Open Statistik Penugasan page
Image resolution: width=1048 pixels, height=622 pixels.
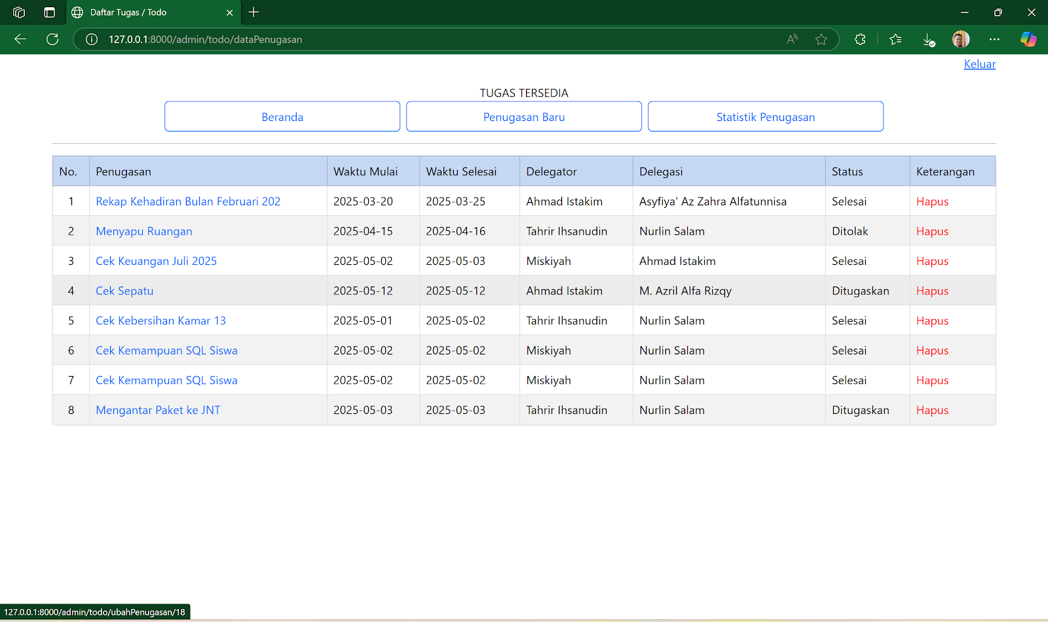coord(766,116)
